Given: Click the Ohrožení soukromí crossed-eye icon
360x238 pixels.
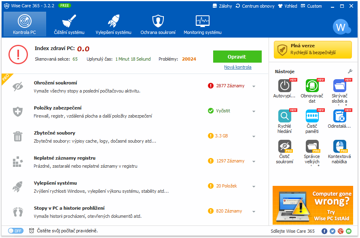Looking at the screenshot, I should pyautogui.click(x=18, y=86).
